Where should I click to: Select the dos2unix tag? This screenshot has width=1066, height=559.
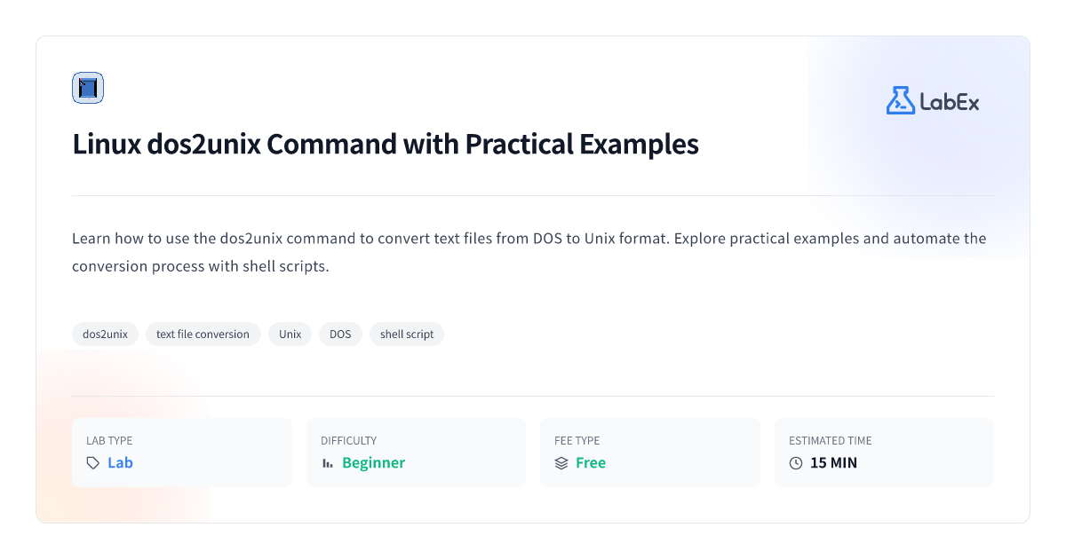click(105, 335)
